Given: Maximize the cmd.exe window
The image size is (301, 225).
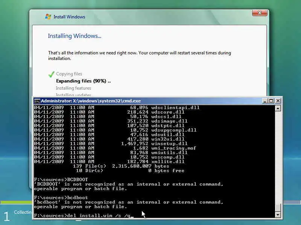Looking at the screenshot, I should pyautogui.click(x=271, y=101).
